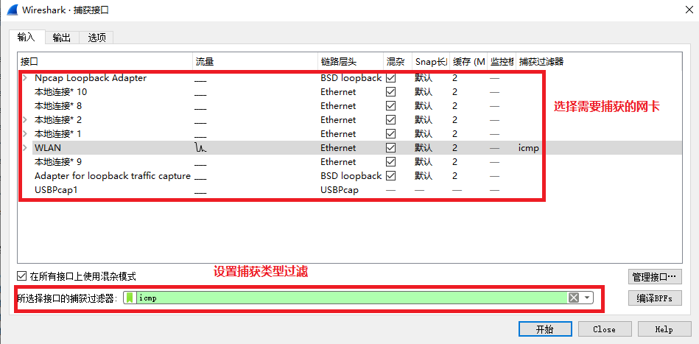Viewport: 699px width, 344px height.
Task: Open 管理接口 dialog
Action: click(655, 277)
